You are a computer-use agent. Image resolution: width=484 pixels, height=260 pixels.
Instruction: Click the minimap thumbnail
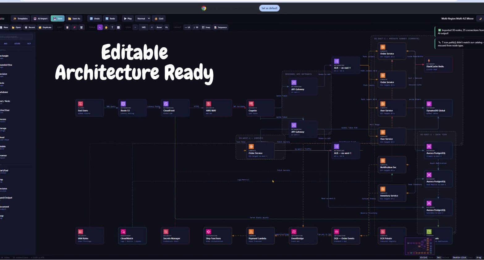(420, 246)
